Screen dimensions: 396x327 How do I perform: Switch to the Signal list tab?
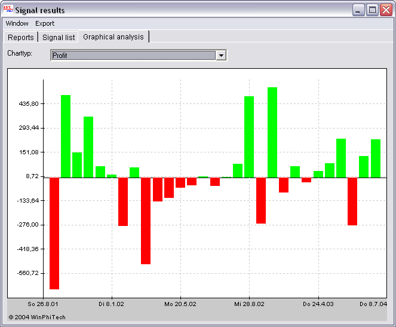(x=59, y=37)
